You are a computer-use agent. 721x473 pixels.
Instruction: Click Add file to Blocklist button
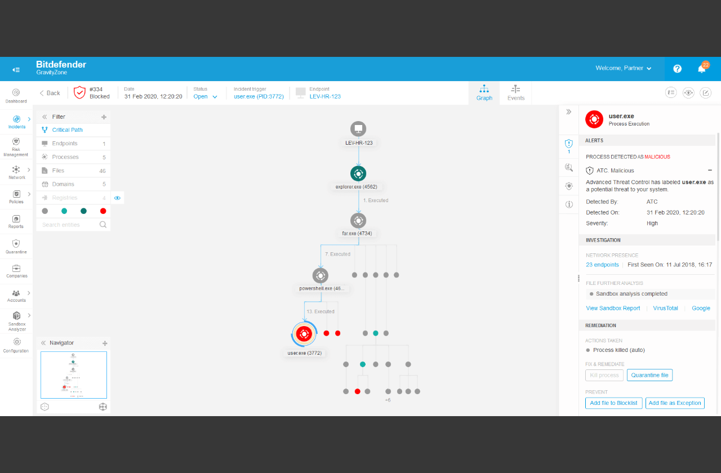613,403
